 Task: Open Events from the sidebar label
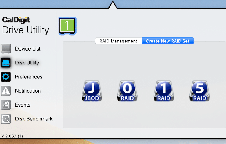(23, 105)
